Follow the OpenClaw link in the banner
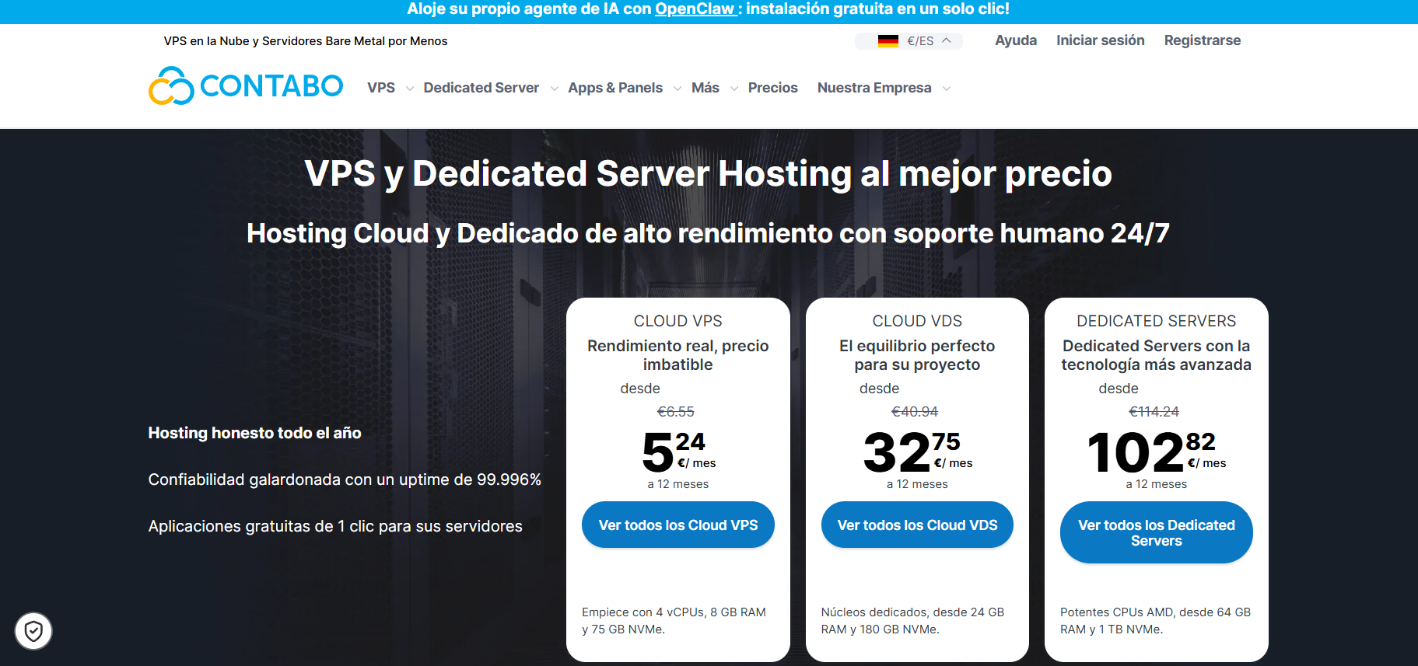 click(695, 9)
